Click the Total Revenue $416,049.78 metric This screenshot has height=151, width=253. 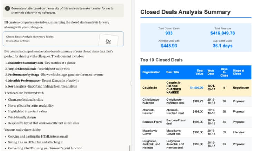[222, 31]
